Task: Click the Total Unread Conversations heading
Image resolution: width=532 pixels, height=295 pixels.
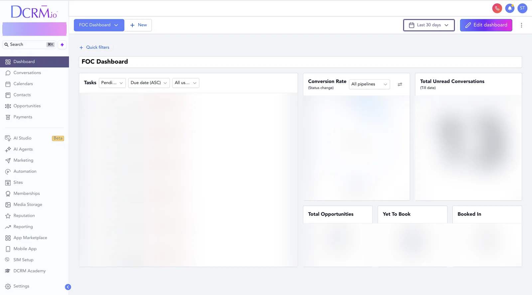Action: tap(452, 81)
